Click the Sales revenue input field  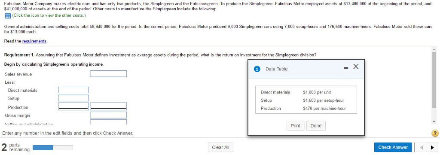click(x=108, y=74)
